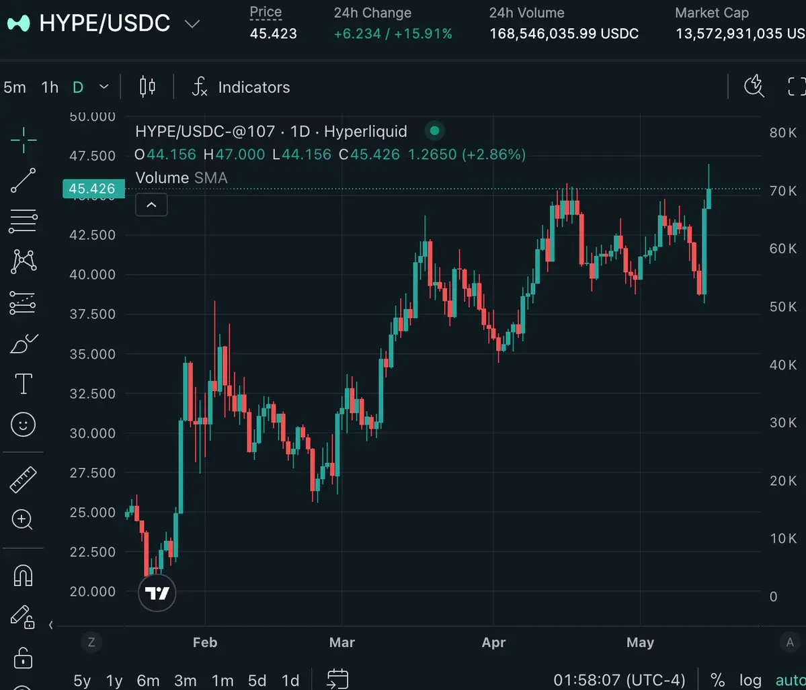Image resolution: width=806 pixels, height=690 pixels.
Task: Open the candlestick chart type selector
Action: click(147, 86)
